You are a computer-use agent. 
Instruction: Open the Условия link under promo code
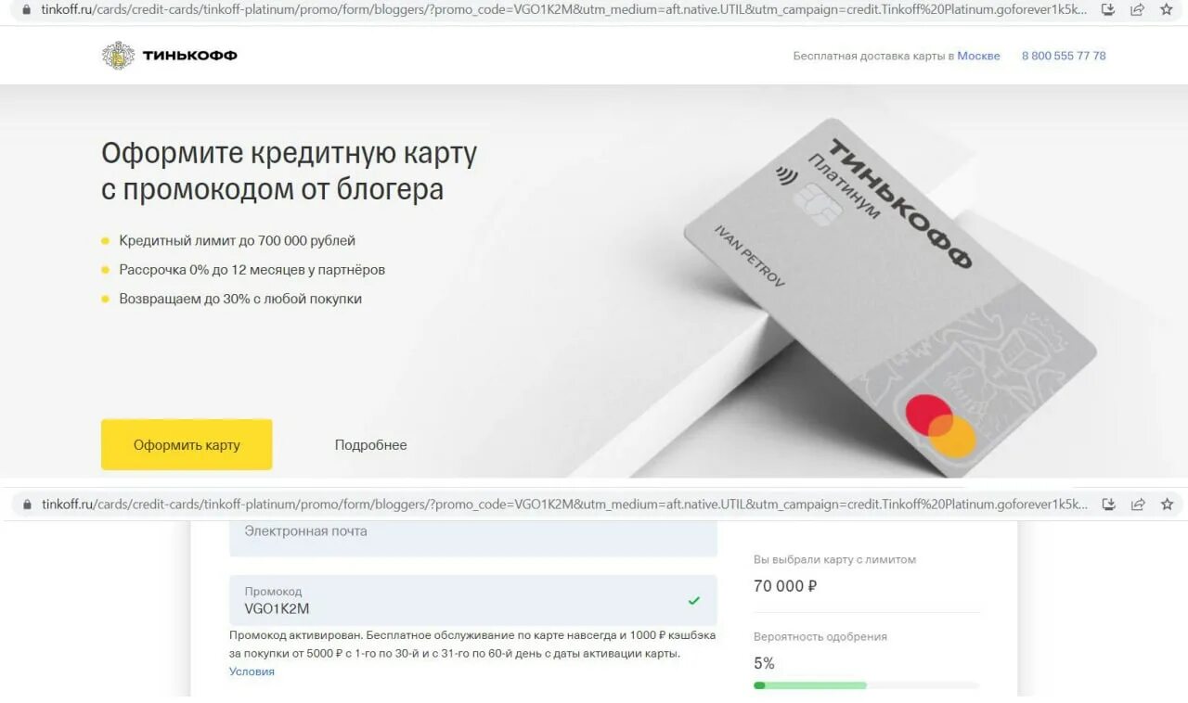point(252,671)
